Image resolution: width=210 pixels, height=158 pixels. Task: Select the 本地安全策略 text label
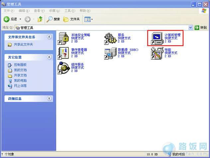click(x=80, y=35)
